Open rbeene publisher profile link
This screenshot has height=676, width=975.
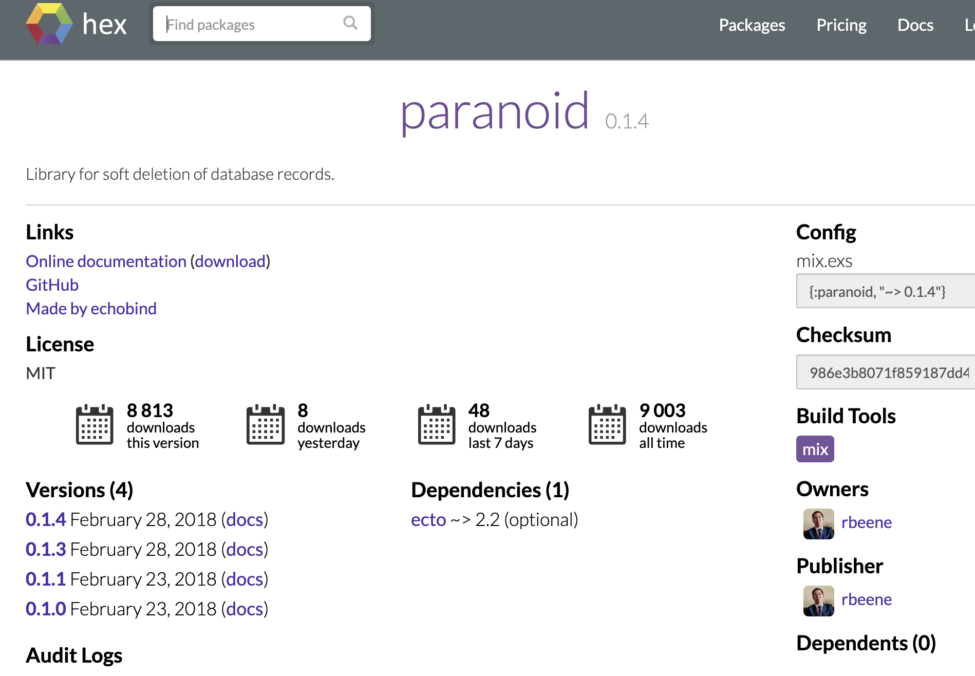867,599
